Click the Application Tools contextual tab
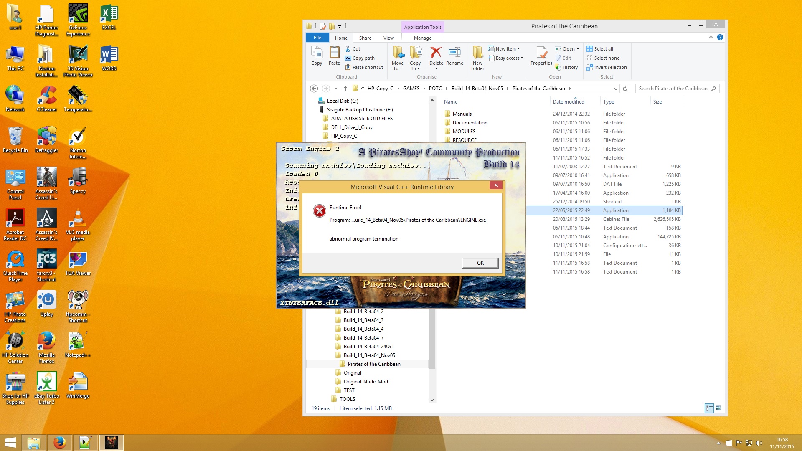Screen dimensions: 802x451 pyautogui.click(x=423, y=27)
